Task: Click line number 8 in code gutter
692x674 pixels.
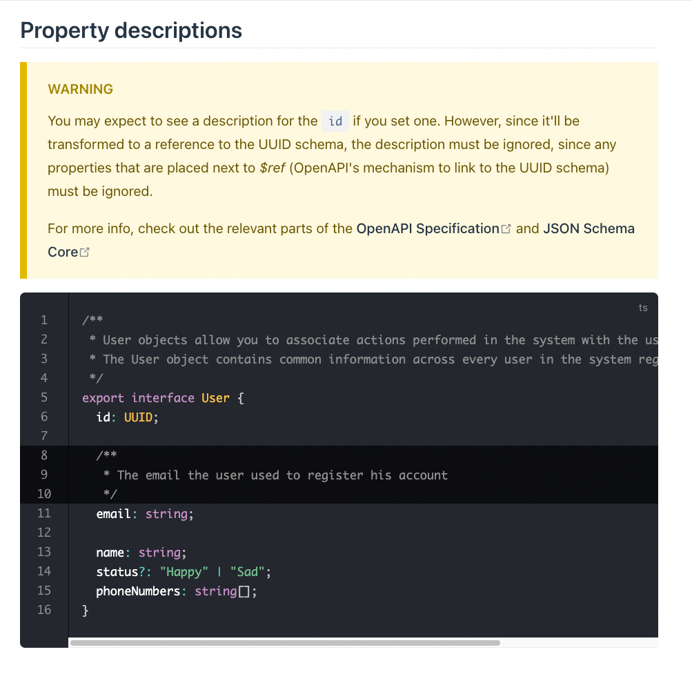Action: coord(44,455)
